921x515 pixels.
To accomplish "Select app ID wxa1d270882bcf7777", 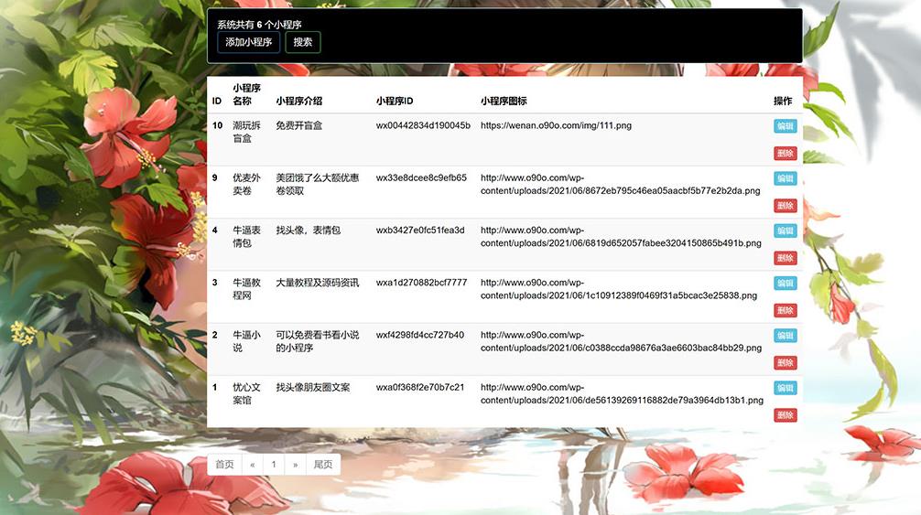I will click(421, 282).
